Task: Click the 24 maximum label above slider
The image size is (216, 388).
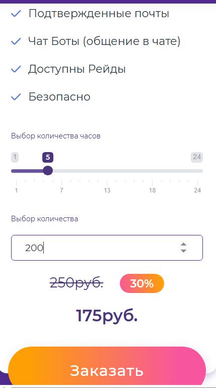Action: pos(197,157)
